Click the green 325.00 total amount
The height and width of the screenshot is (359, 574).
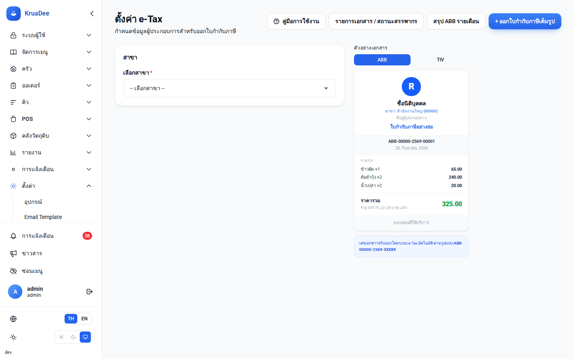[452, 204]
